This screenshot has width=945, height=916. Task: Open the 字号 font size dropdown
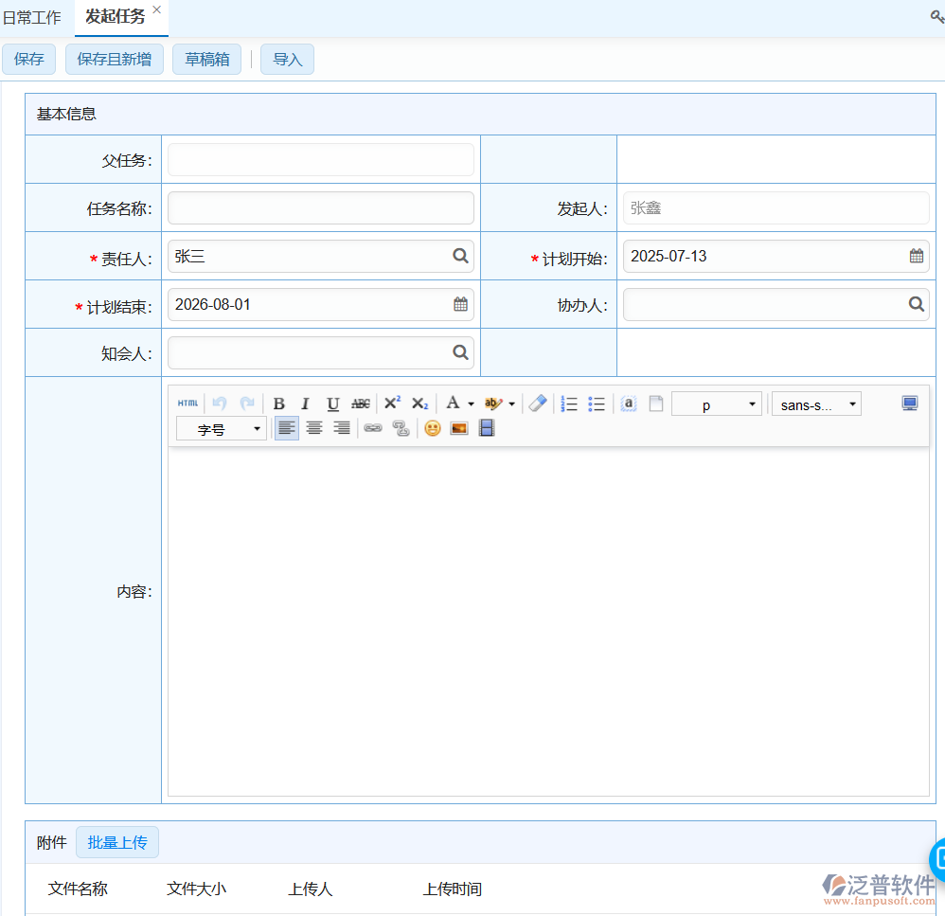221,428
